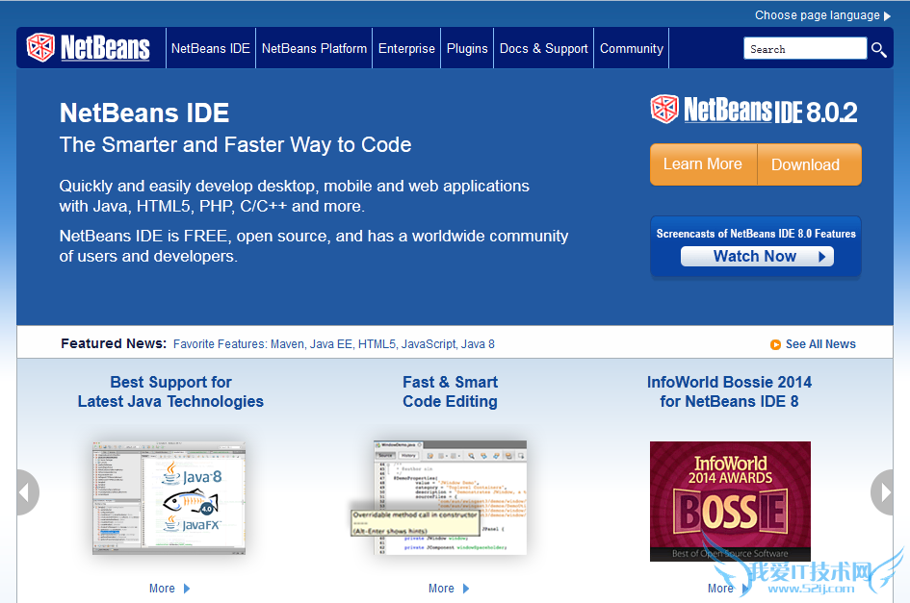Click the orange See All News icon
The width and height of the screenshot is (910, 603).
775,345
